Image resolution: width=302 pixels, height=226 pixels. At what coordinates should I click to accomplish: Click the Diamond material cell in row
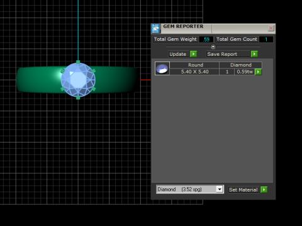click(x=241, y=65)
